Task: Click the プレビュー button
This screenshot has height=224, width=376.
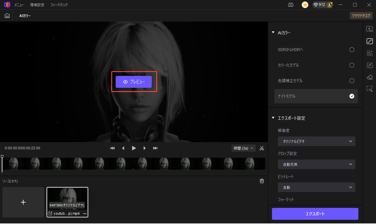Action: 134,82
